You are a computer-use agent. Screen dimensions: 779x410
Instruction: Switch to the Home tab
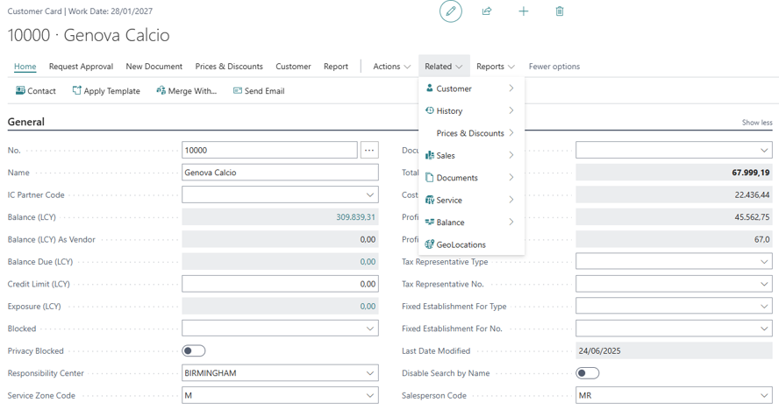coord(25,67)
